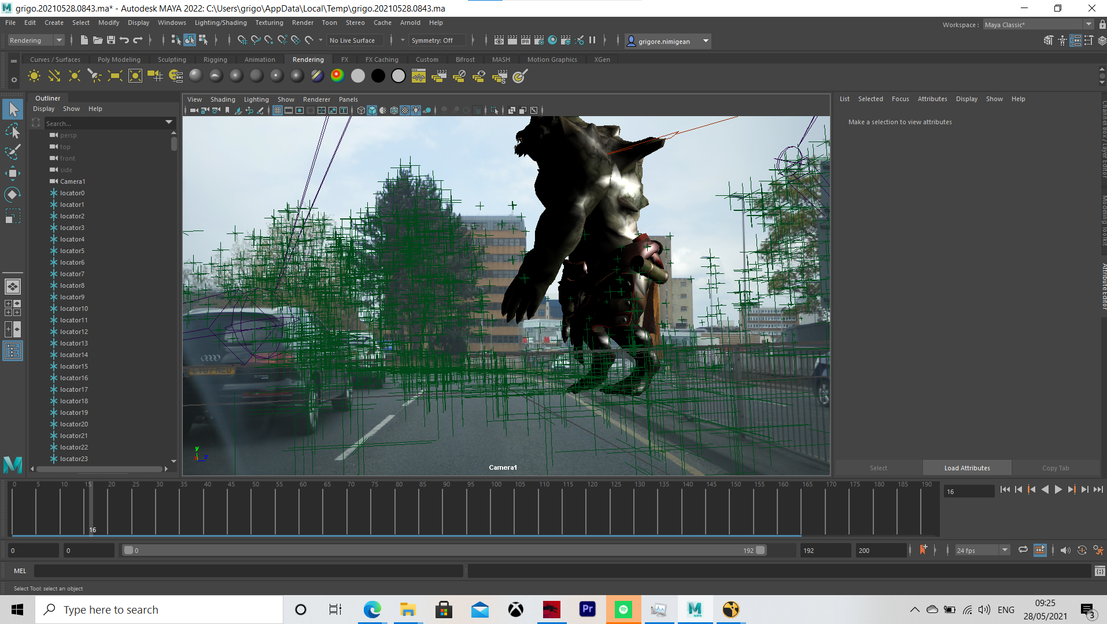Click the ramp shader rainbow sphere icon
The height and width of the screenshot is (624, 1107).
[337, 76]
